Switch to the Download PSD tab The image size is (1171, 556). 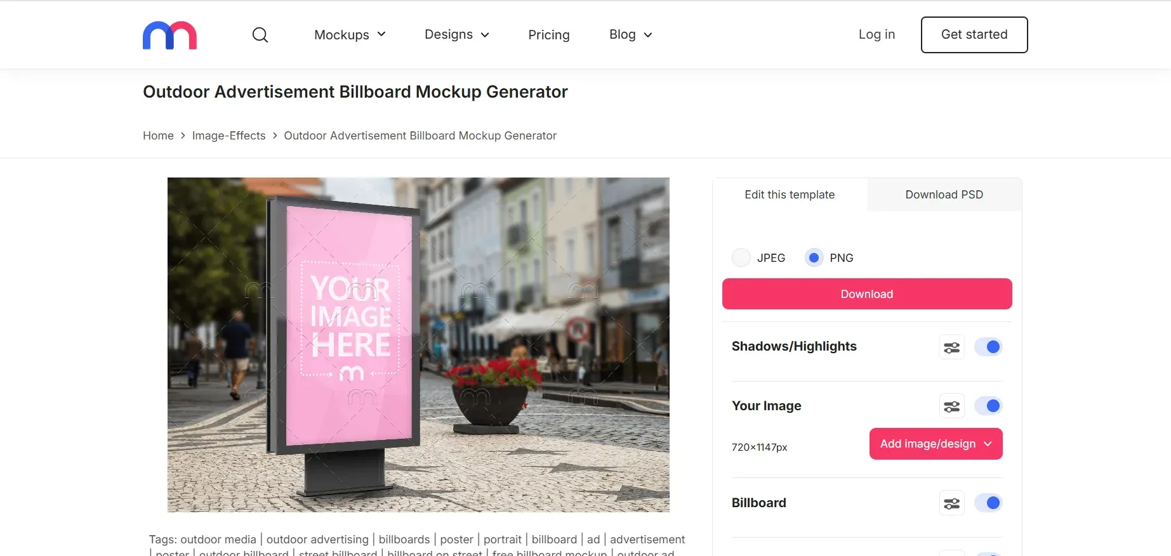(944, 195)
